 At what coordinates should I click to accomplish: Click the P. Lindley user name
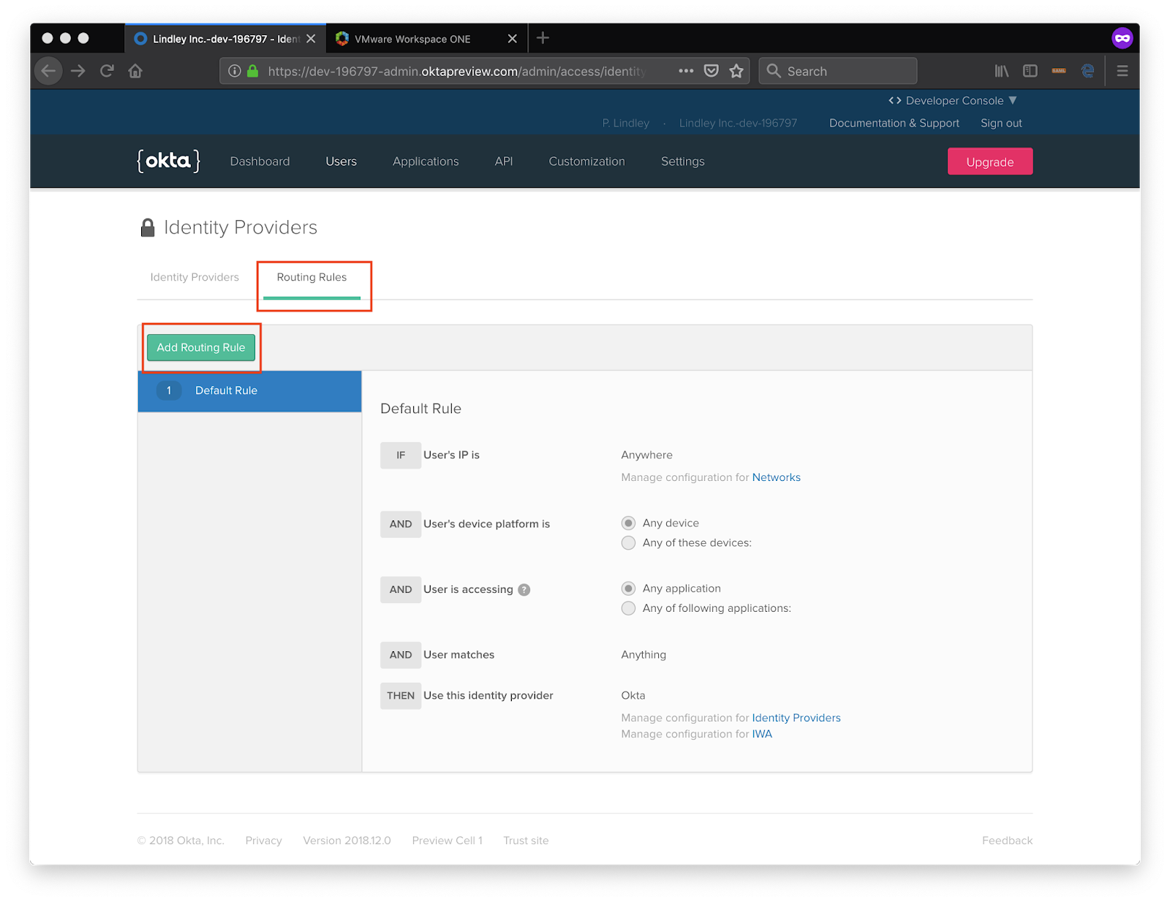pyautogui.click(x=626, y=123)
